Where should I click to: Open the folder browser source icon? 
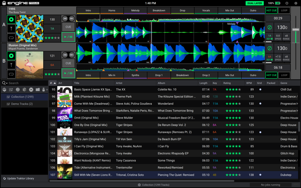[x=38, y=90]
